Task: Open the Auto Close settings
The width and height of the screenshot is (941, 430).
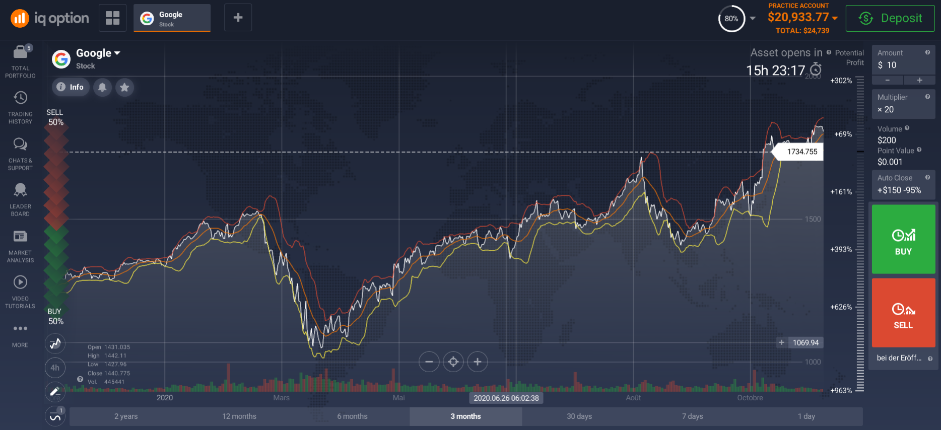Action: (903, 185)
